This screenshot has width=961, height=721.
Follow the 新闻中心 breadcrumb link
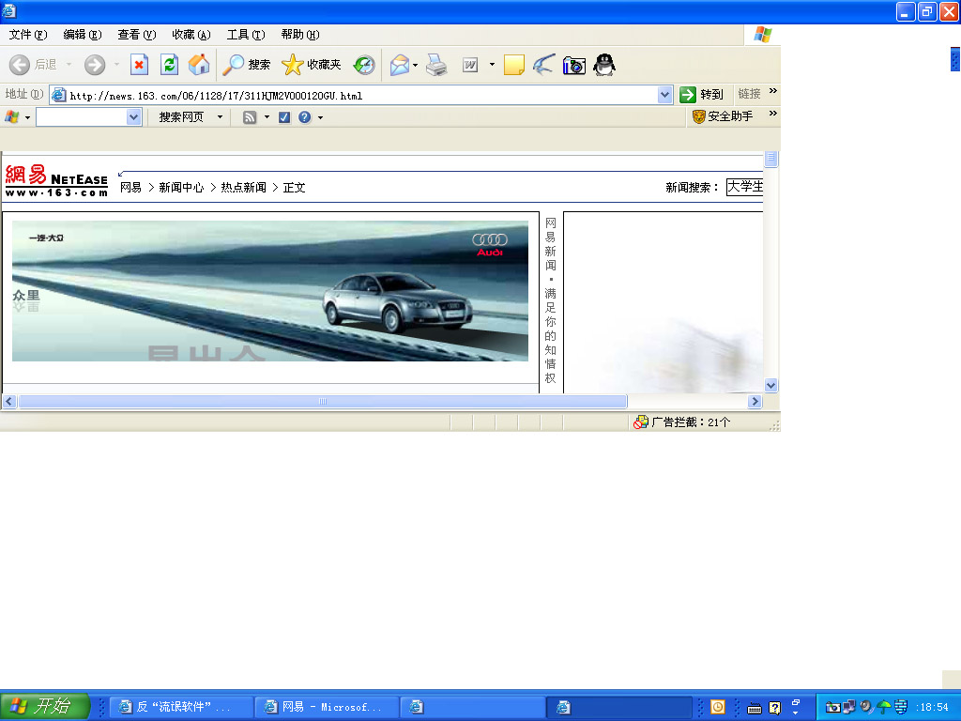coord(181,188)
